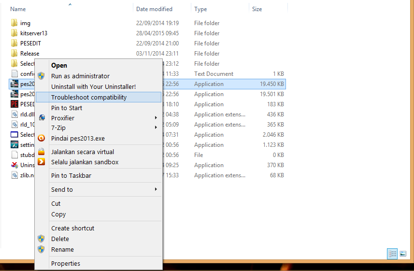Click the date 03/11/2014 23:11
This screenshot has width=414, height=271.
pyautogui.click(x=157, y=53)
